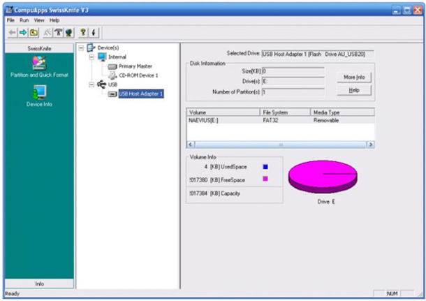Click the volume list horizontal scrollbar thumb
The width and height of the screenshot is (426, 301).
(281, 145)
